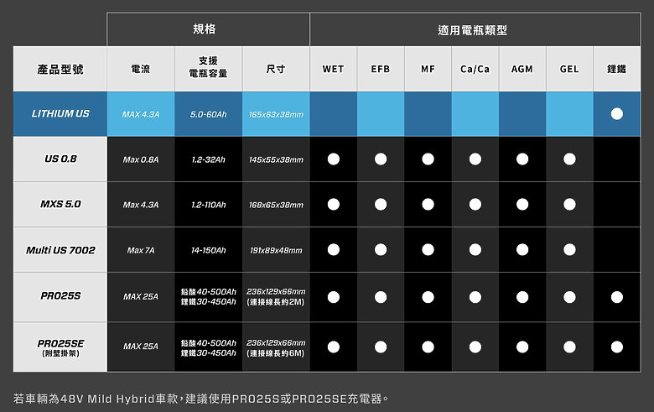654x412 pixels.
Task: Select the US 0.8 product name
Action: [60, 159]
